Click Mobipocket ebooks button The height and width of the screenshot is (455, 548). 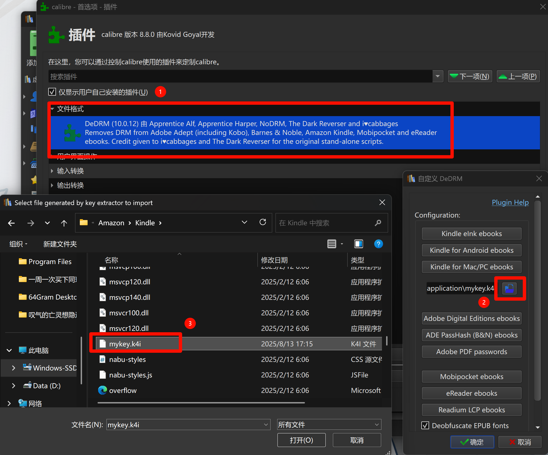click(x=471, y=377)
